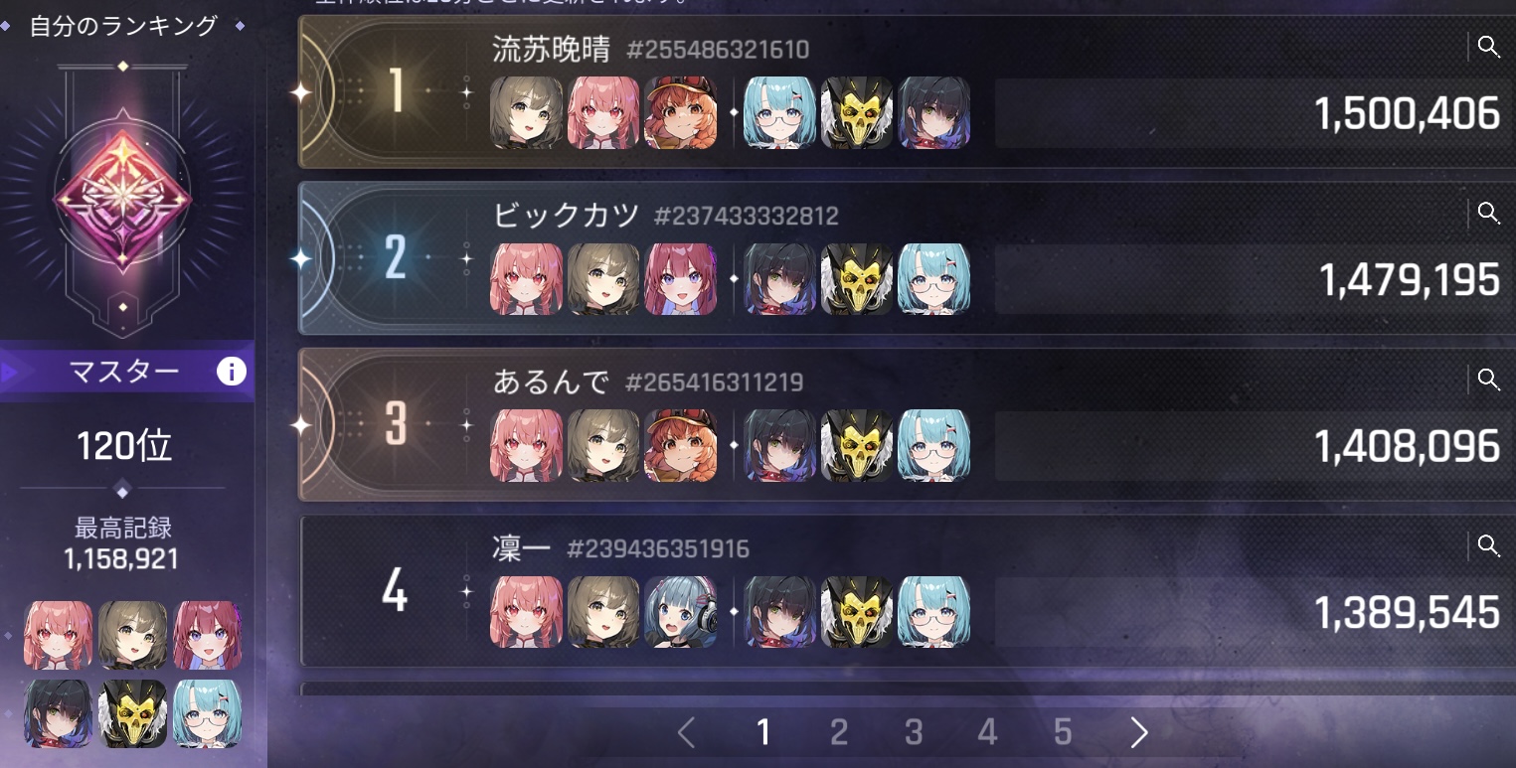Switch to ranking page 3
The image size is (1516, 768).
914,733
